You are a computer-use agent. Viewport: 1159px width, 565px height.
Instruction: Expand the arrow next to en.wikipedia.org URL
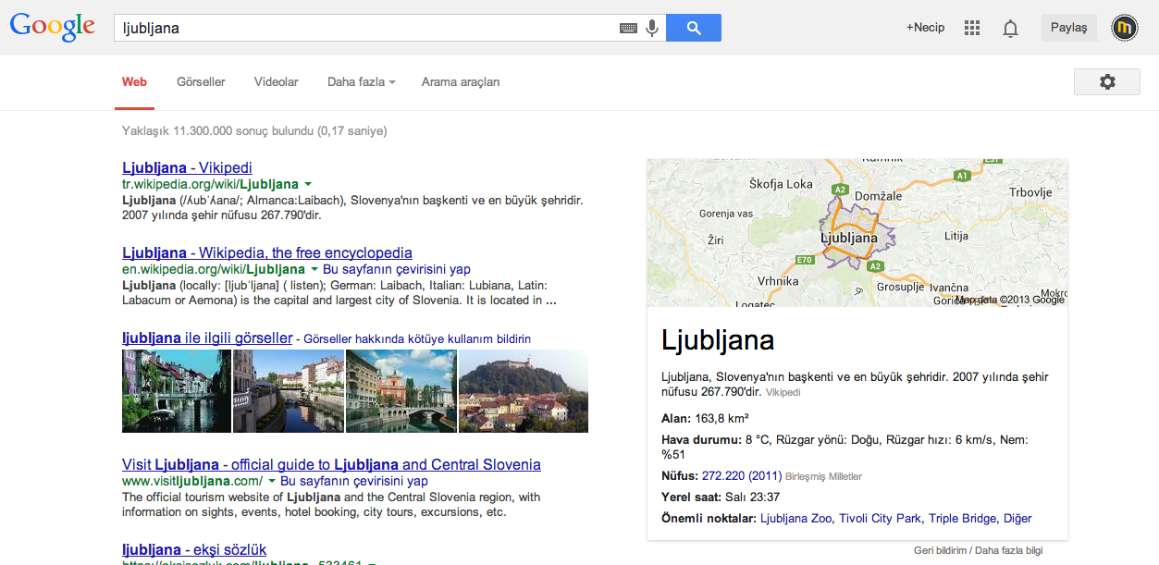pos(314,269)
